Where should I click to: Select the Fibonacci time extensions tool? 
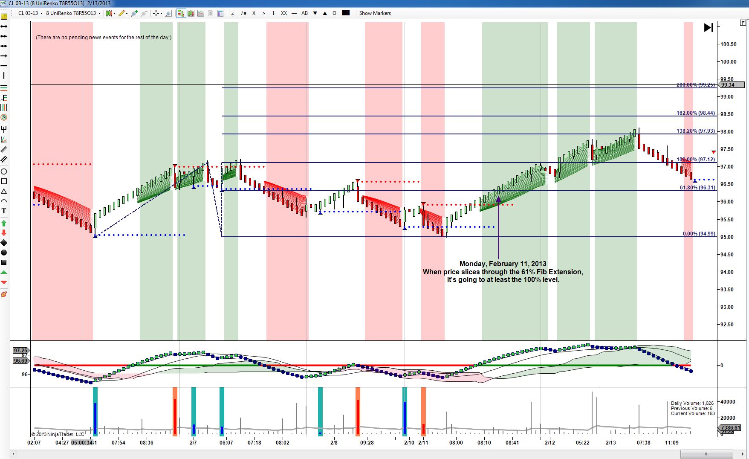click(x=4, y=107)
